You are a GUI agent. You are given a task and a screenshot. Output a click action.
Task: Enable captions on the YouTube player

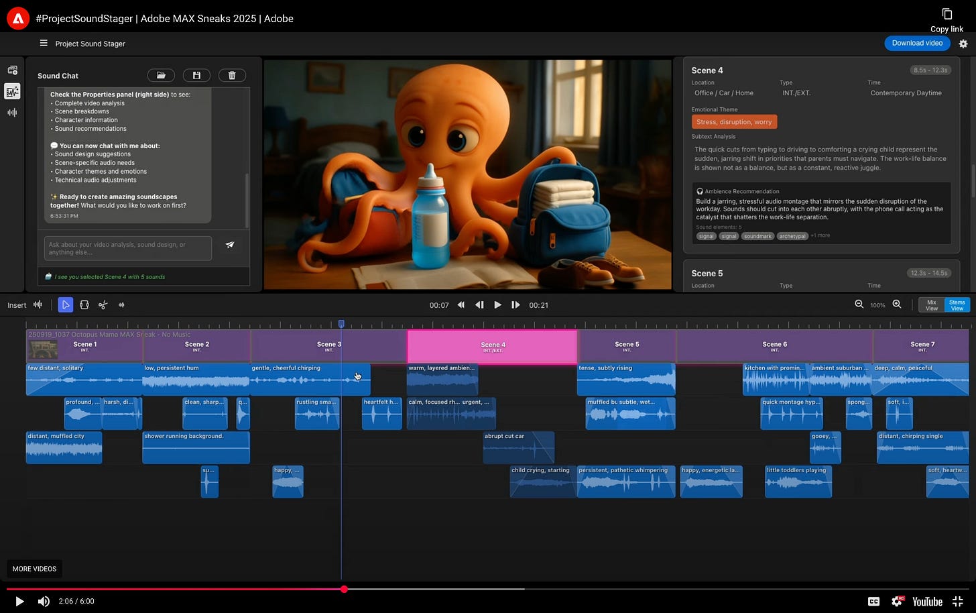[874, 602]
